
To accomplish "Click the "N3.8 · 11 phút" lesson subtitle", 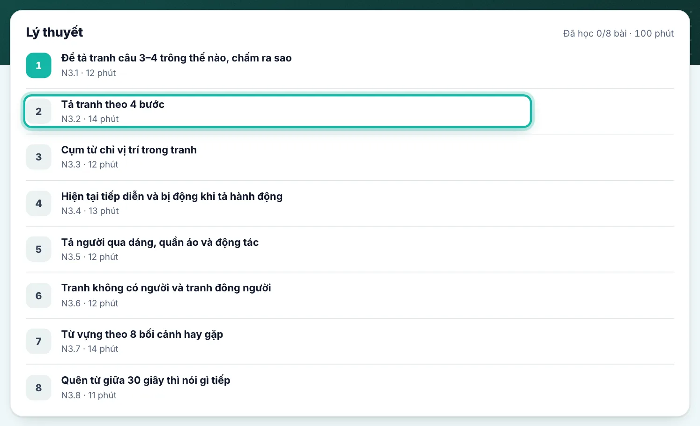I will (89, 395).
